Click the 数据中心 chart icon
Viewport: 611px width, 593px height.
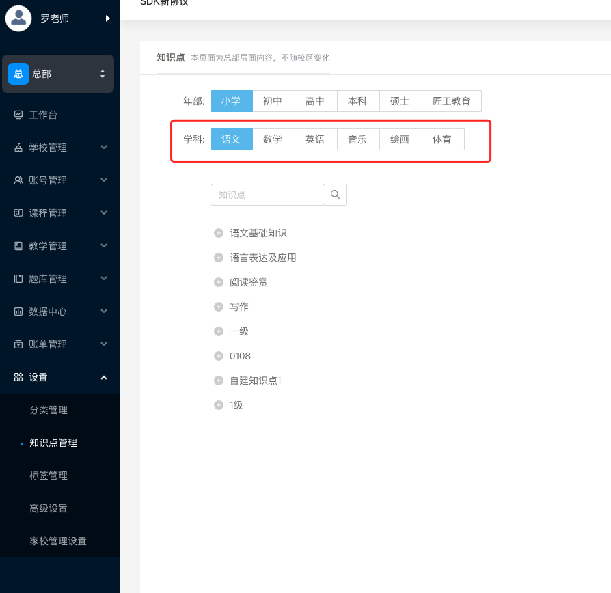pyautogui.click(x=18, y=312)
